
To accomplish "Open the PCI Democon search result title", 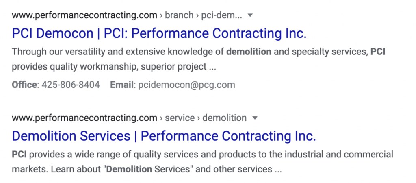I will 159,34.
